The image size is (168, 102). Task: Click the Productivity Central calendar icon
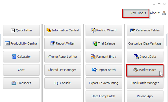[7, 43]
